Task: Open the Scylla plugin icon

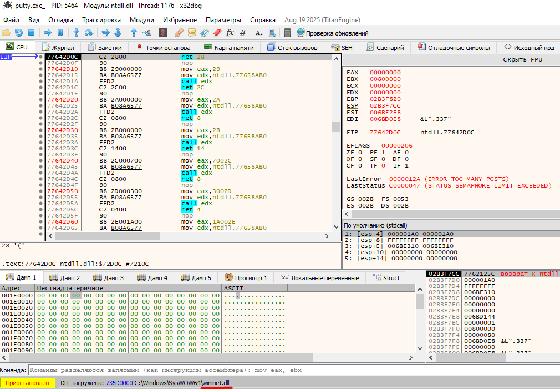Action: tap(163, 33)
